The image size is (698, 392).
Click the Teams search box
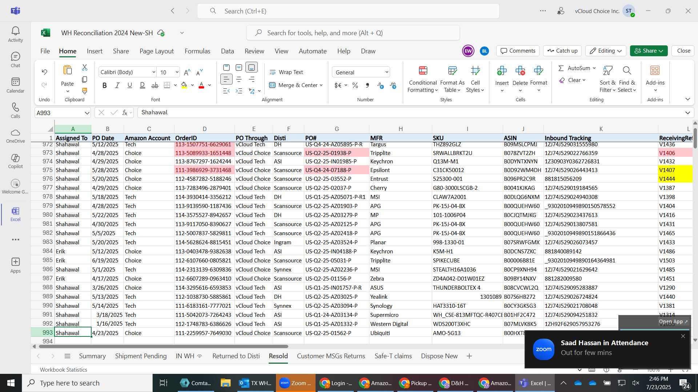[x=348, y=11]
